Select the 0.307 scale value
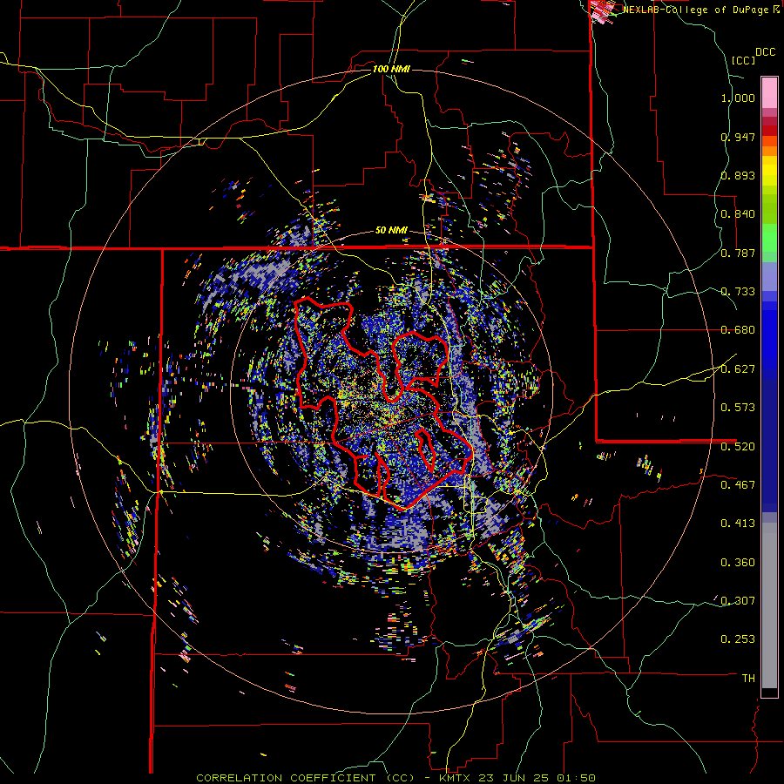Screen dimensions: 784x784 point(738,600)
